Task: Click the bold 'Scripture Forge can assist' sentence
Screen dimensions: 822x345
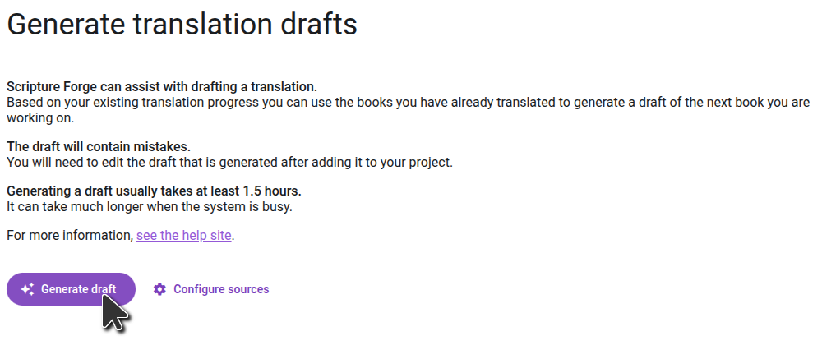Action: tap(161, 86)
